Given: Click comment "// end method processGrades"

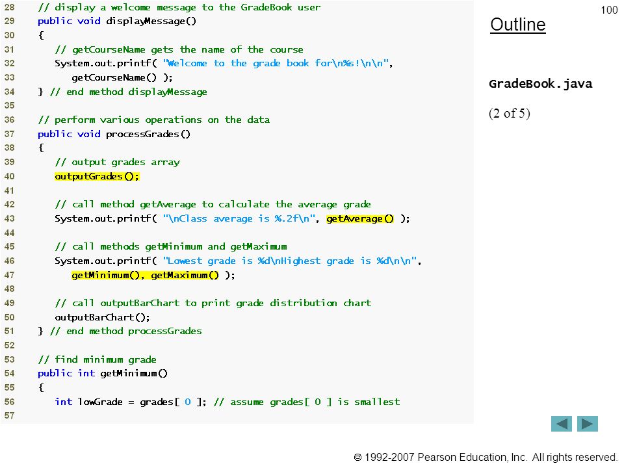Looking at the screenshot, I should 125,331.
